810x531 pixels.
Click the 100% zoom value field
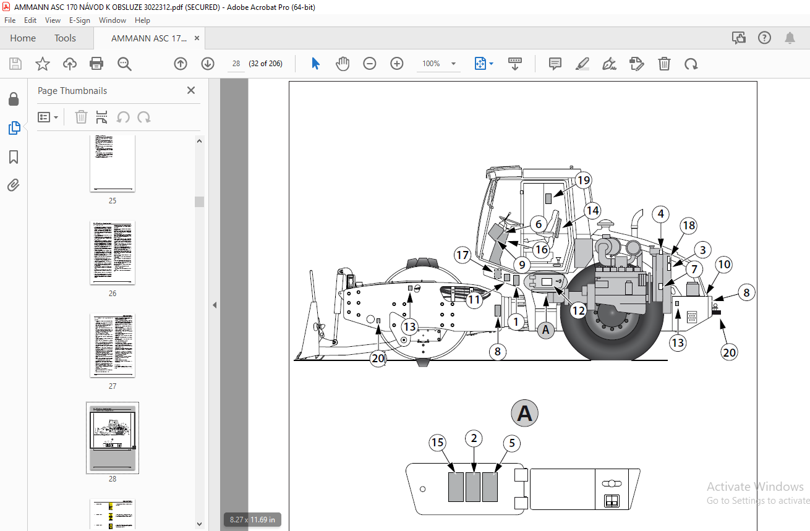[x=431, y=64]
